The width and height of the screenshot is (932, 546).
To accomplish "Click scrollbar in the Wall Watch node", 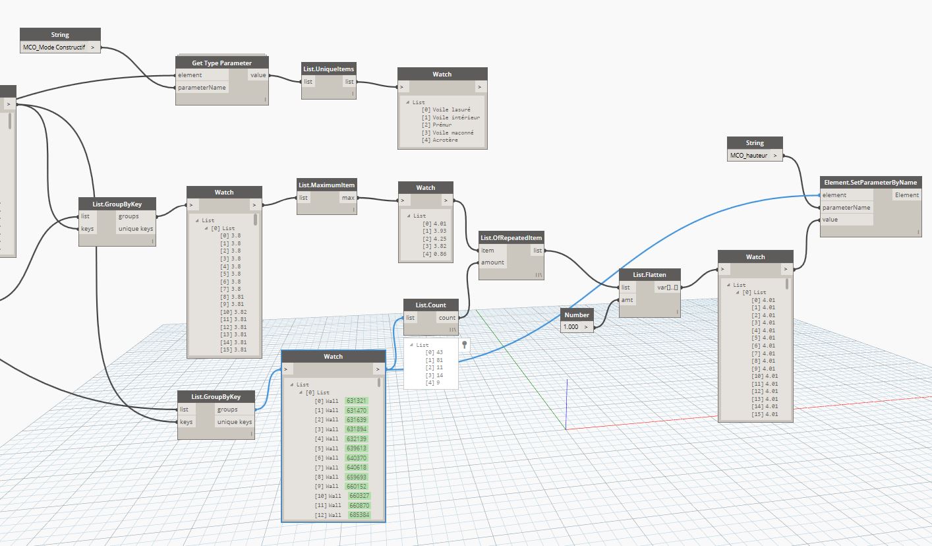I will click(378, 383).
